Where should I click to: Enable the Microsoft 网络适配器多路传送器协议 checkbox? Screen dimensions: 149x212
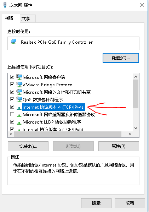tap(12, 114)
